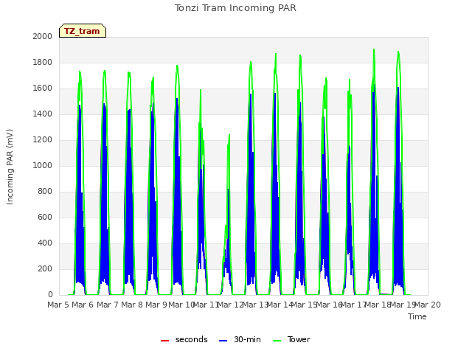Toggle the 30-min legend entry
The image size is (472, 354).
(x=240, y=339)
